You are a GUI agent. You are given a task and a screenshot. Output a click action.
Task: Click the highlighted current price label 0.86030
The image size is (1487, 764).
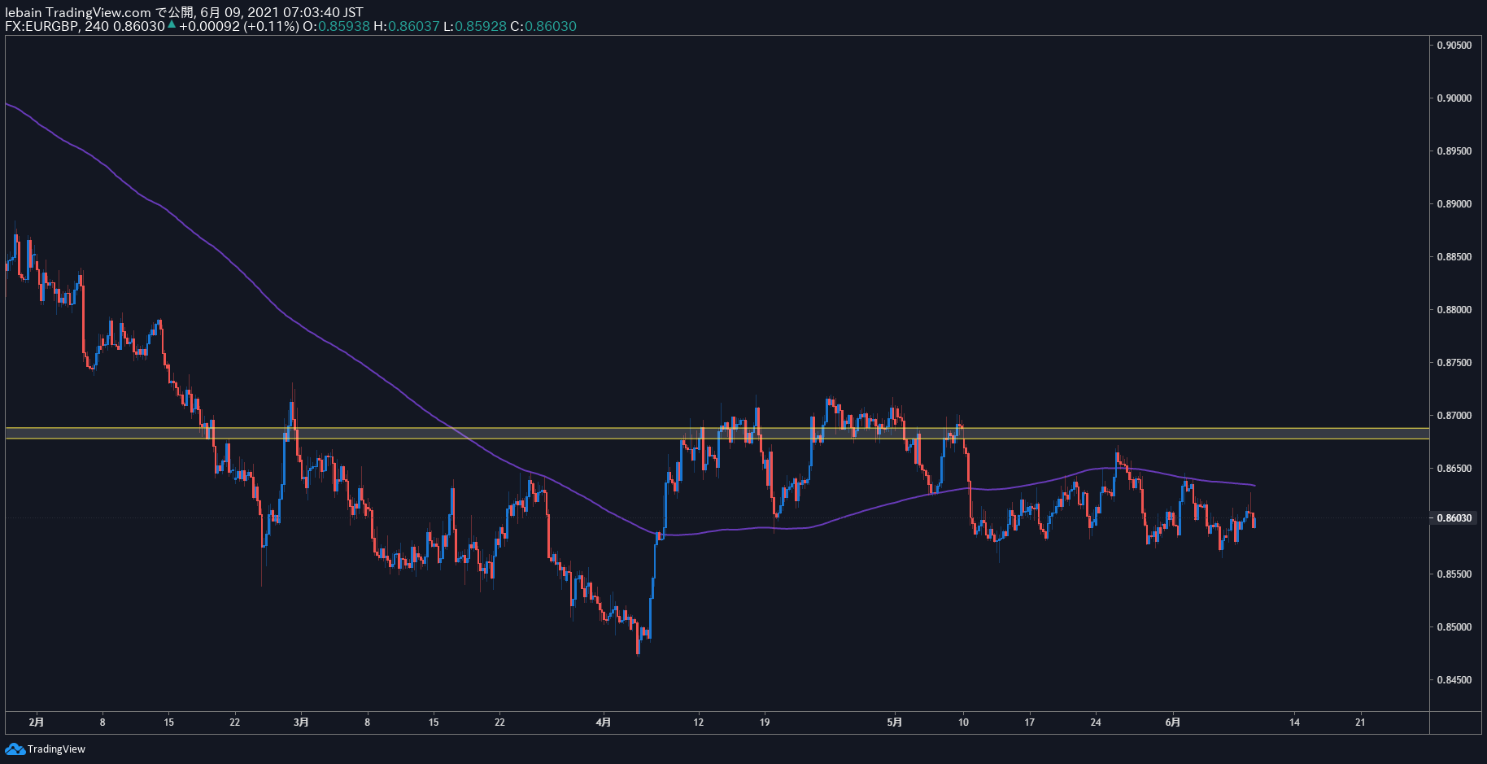click(x=1454, y=517)
